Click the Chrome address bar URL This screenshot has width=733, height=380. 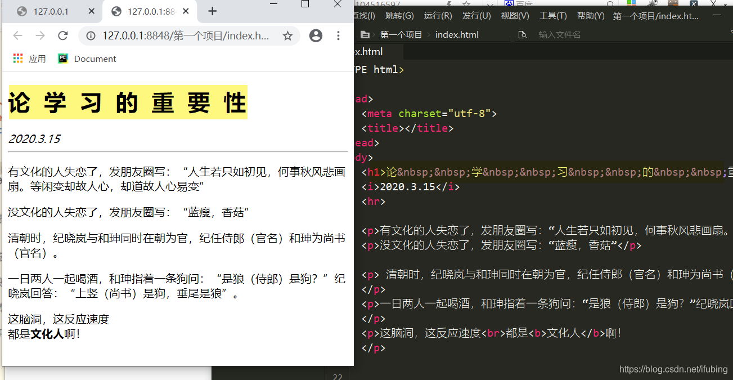coord(186,36)
